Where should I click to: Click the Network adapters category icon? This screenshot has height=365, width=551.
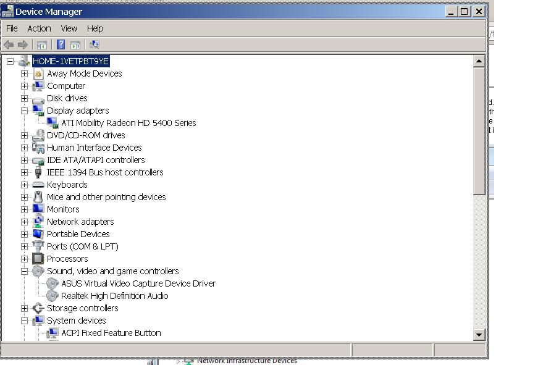click(38, 221)
